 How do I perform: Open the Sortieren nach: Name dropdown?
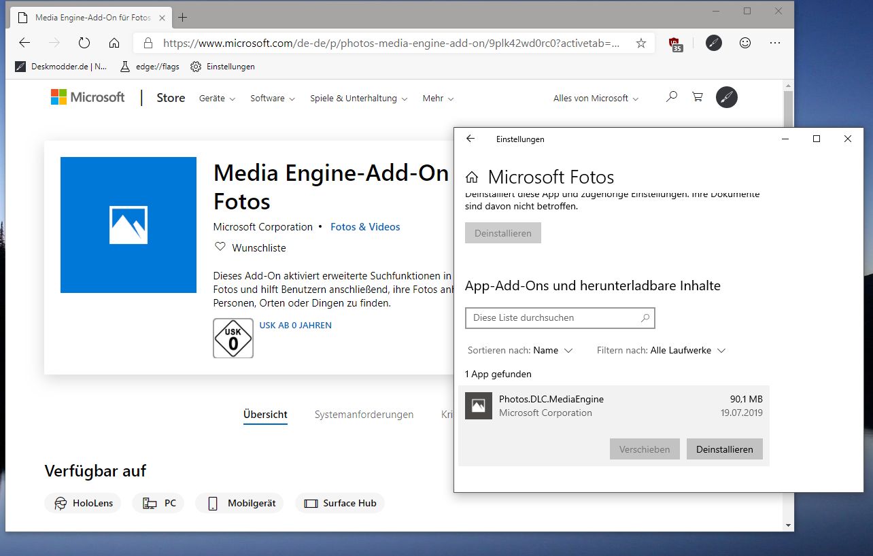pos(520,351)
